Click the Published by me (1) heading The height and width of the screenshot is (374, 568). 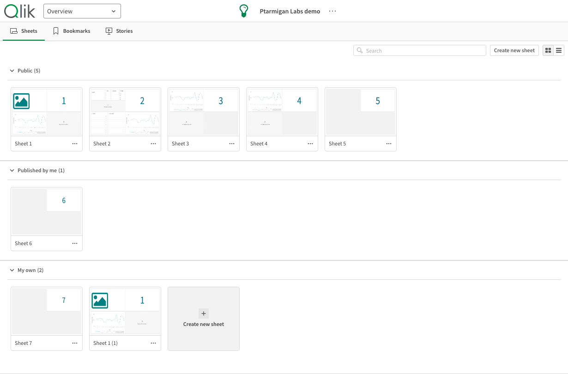[41, 170]
